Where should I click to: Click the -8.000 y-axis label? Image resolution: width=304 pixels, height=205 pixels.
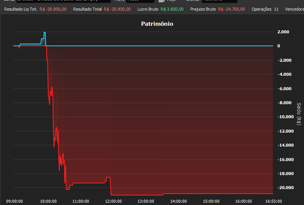[x=285, y=103]
